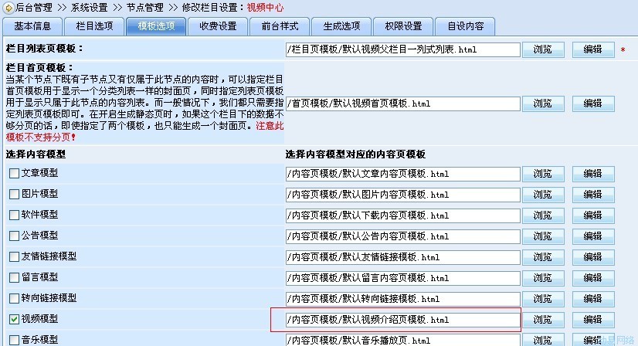Enable the 文章模型 checkbox
The image size is (638, 346).
[14, 174]
